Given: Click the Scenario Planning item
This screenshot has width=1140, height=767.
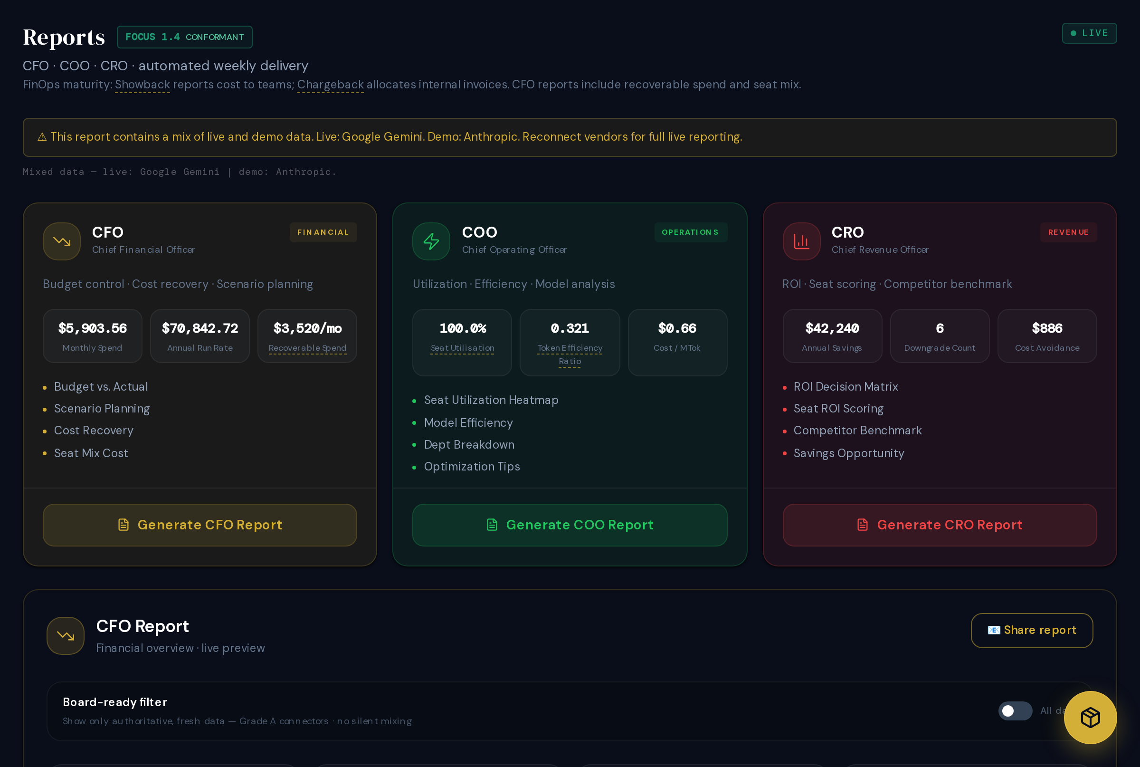Looking at the screenshot, I should [102, 408].
